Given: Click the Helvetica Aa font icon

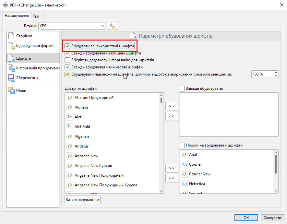Looking at the screenshot, I should 184,184.
